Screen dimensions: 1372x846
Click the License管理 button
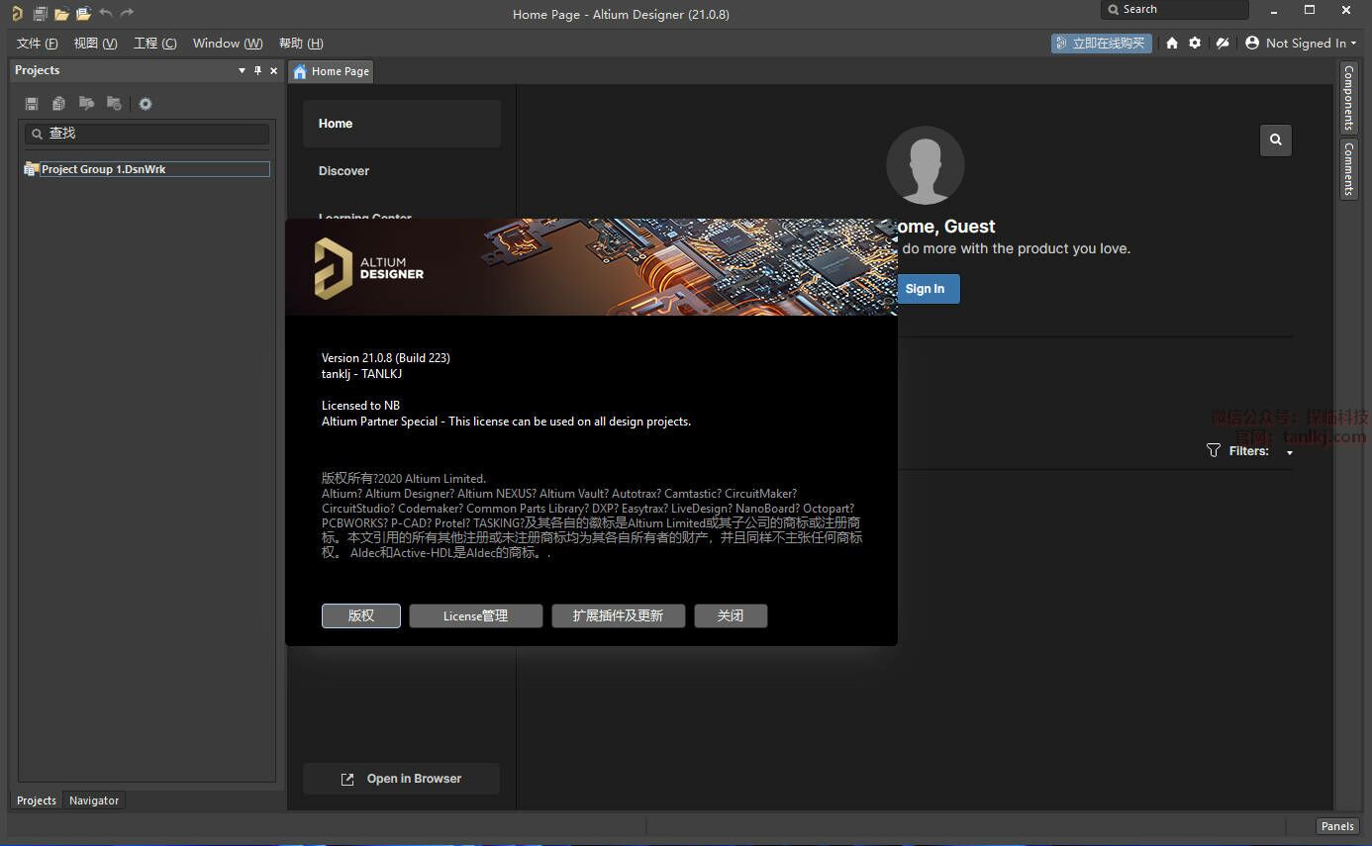[x=476, y=615]
